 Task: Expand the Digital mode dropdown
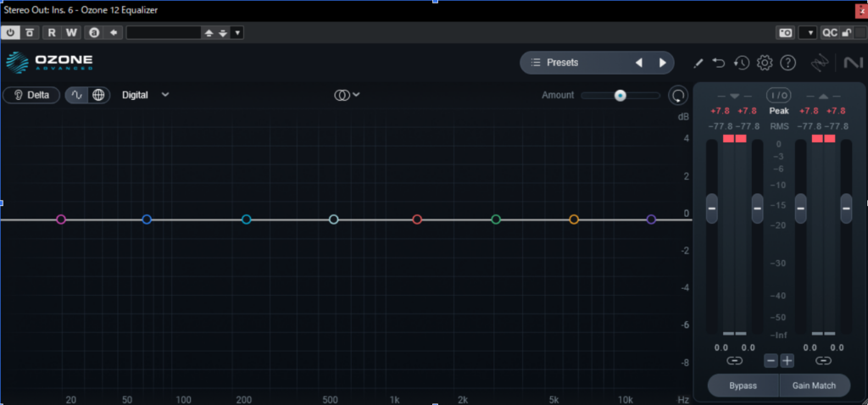point(165,95)
